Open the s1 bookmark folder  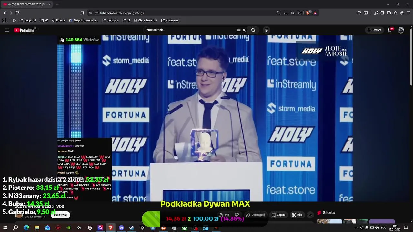click(126, 20)
